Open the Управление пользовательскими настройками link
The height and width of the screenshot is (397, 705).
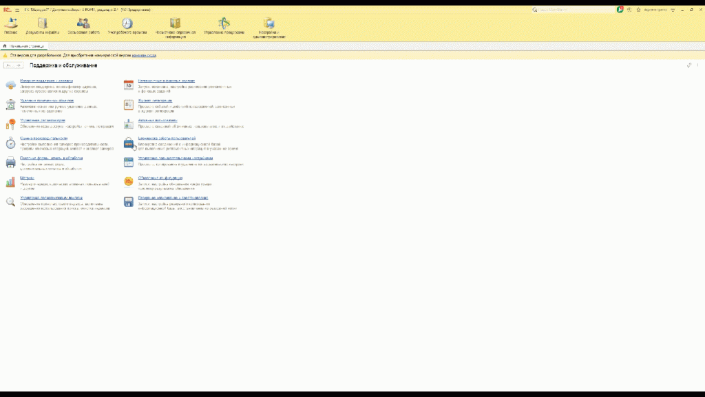[176, 158]
